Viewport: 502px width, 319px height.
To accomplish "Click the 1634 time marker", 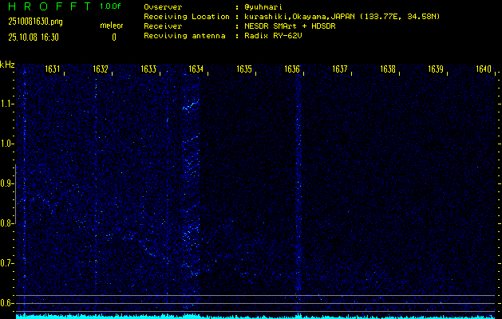I will coord(196,69).
